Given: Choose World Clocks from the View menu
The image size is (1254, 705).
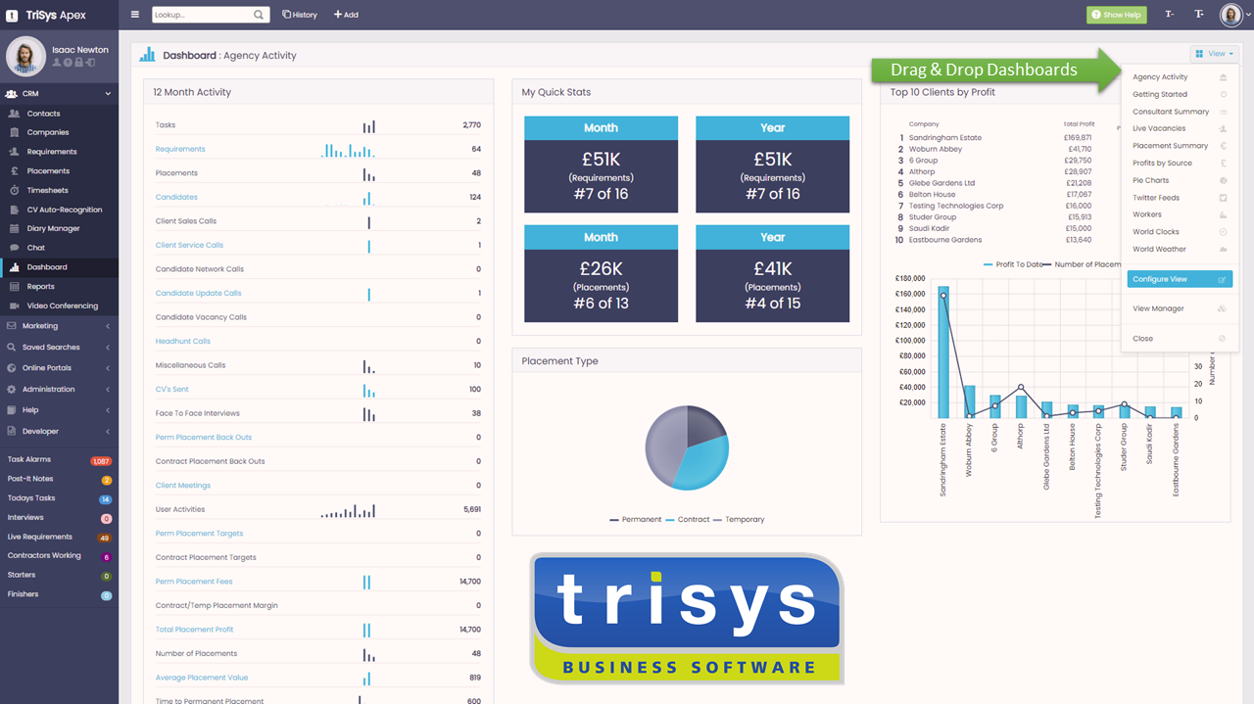Looking at the screenshot, I should (x=1180, y=232).
